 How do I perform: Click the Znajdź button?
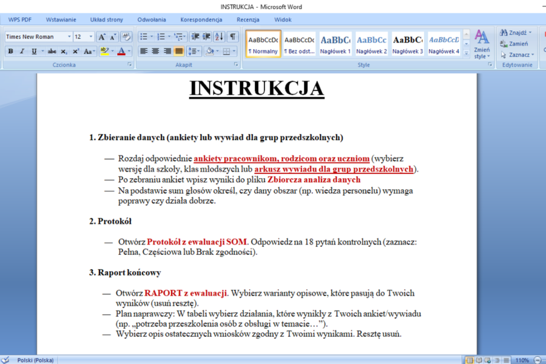[x=516, y=33]
